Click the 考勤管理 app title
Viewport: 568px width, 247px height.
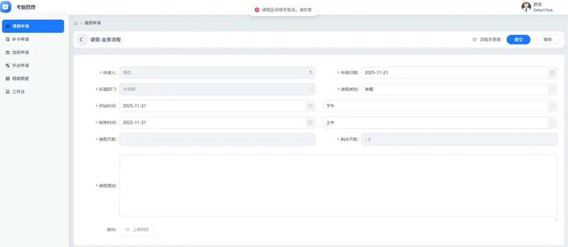tap(26, 7)
